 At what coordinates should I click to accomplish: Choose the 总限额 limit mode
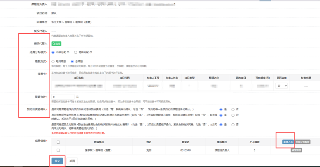click(x=72, y=61)
